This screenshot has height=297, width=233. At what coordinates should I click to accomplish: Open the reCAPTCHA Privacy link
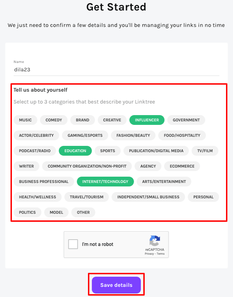click(x=150, y=254)
